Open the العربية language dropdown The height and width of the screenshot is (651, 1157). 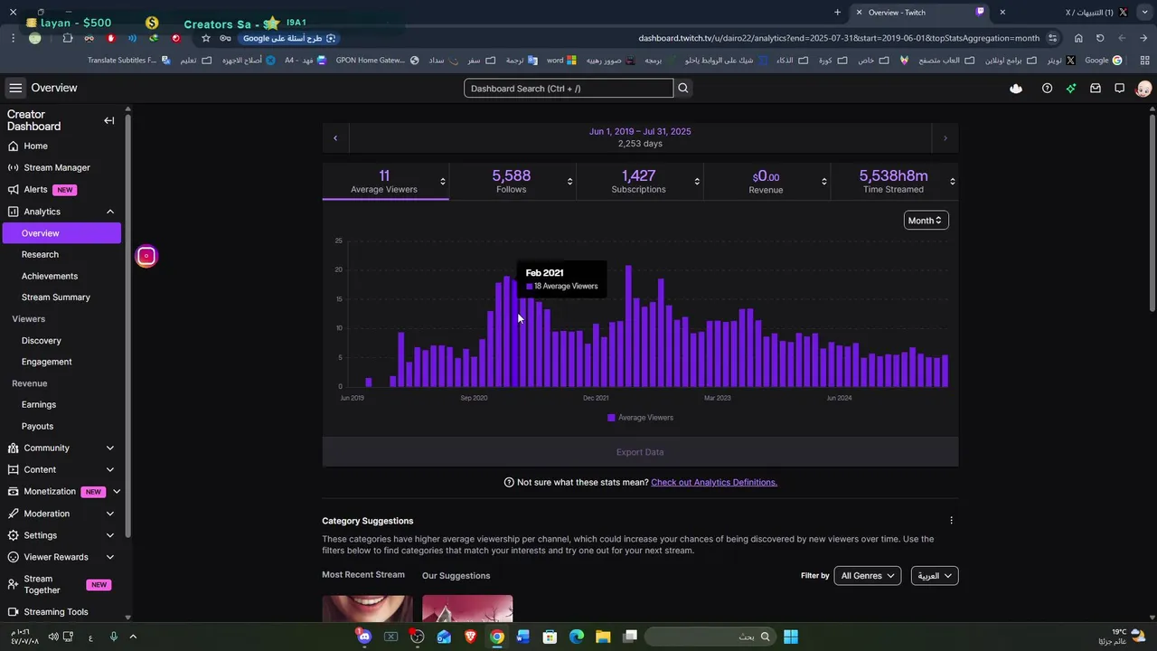pyautogui.click(x=934, y=576)
